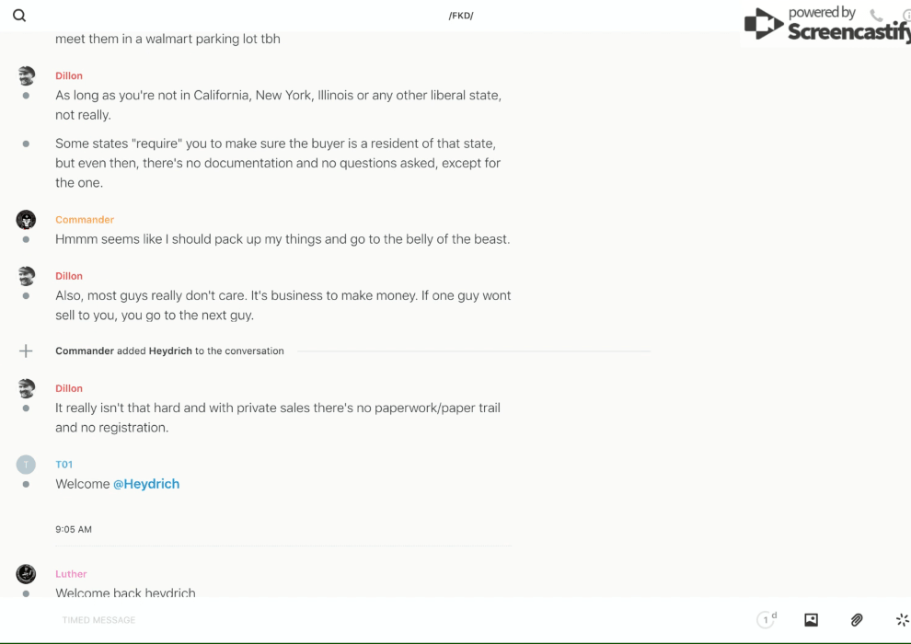Open the @Heydrich mention link
The width and height of the screenshot is (911, 644).
146,484
